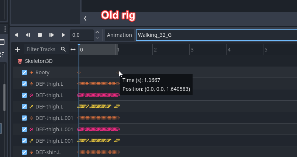Uncheck the DEF-shin.L track
This screenshot has width=297, height=157.
tap(24, 152)
